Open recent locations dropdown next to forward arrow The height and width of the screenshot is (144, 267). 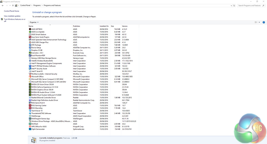coord(10,5)
